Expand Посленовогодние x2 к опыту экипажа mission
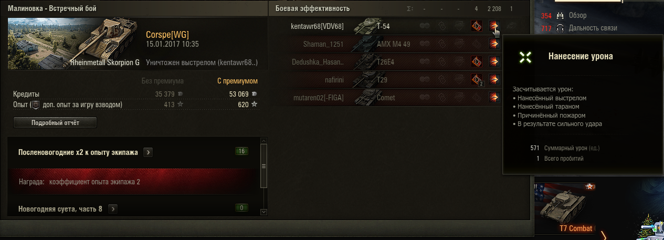664x240 pixels. 149,152
